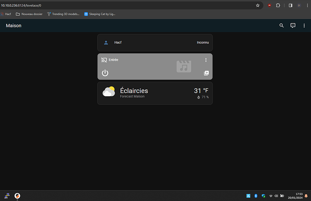Open the taskbar volume icon

click(276, 196)
